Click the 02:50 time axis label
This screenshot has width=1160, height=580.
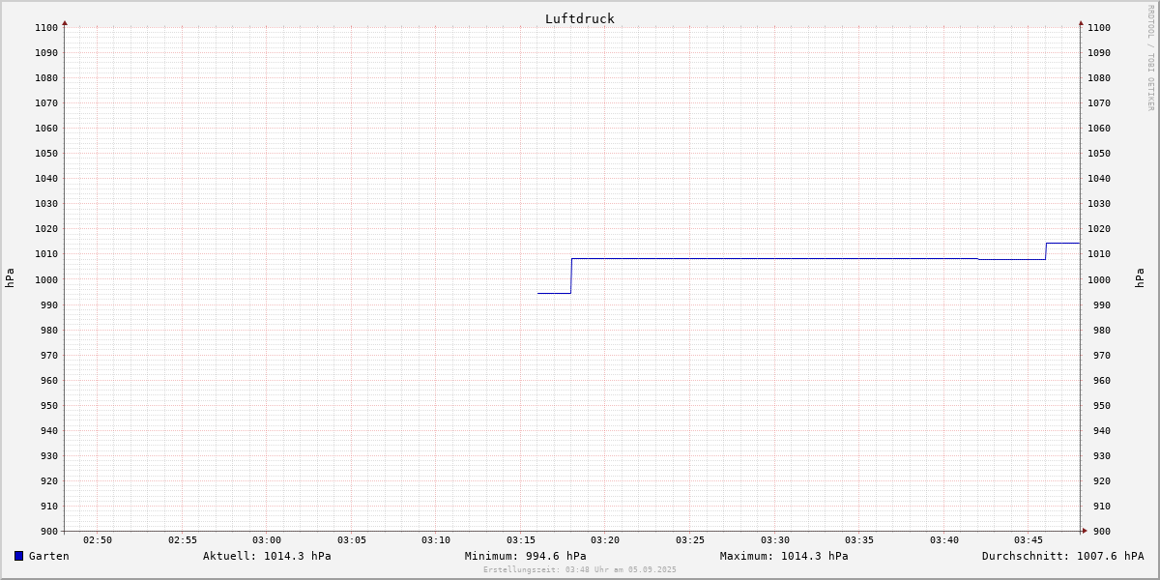click(98, 540)
